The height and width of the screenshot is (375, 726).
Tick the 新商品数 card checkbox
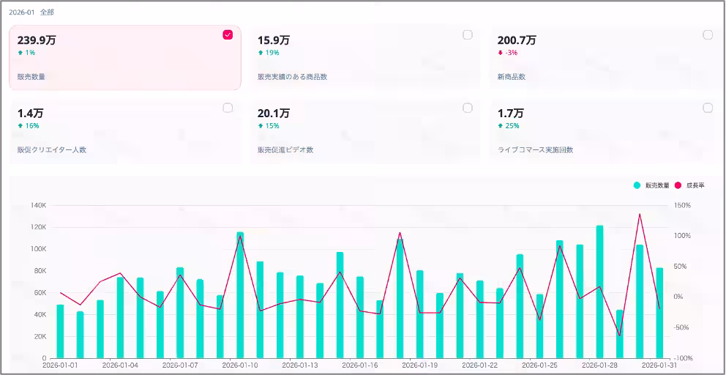tap(708, 34)
